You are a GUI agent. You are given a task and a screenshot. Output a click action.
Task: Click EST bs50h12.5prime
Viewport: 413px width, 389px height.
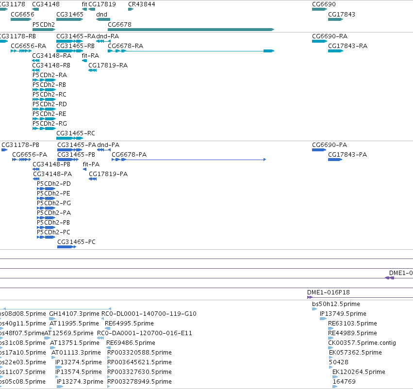336,304
